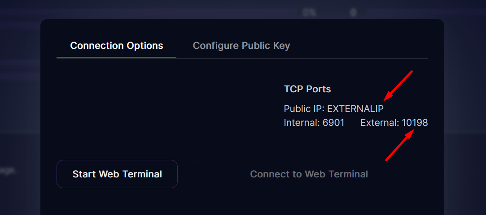Switch to the Connection Options tab

pyautogui.click(x=117, y=46)
